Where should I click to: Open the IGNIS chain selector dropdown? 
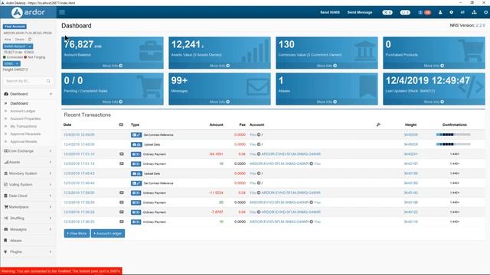pyautogui.click(x=11, y=63)
